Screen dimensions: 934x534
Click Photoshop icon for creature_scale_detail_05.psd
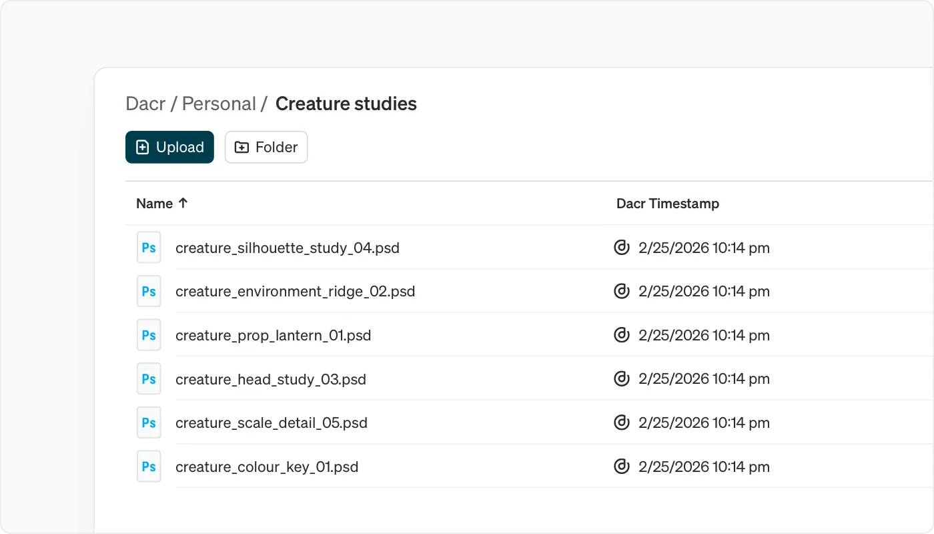click(x=149, y=423)
